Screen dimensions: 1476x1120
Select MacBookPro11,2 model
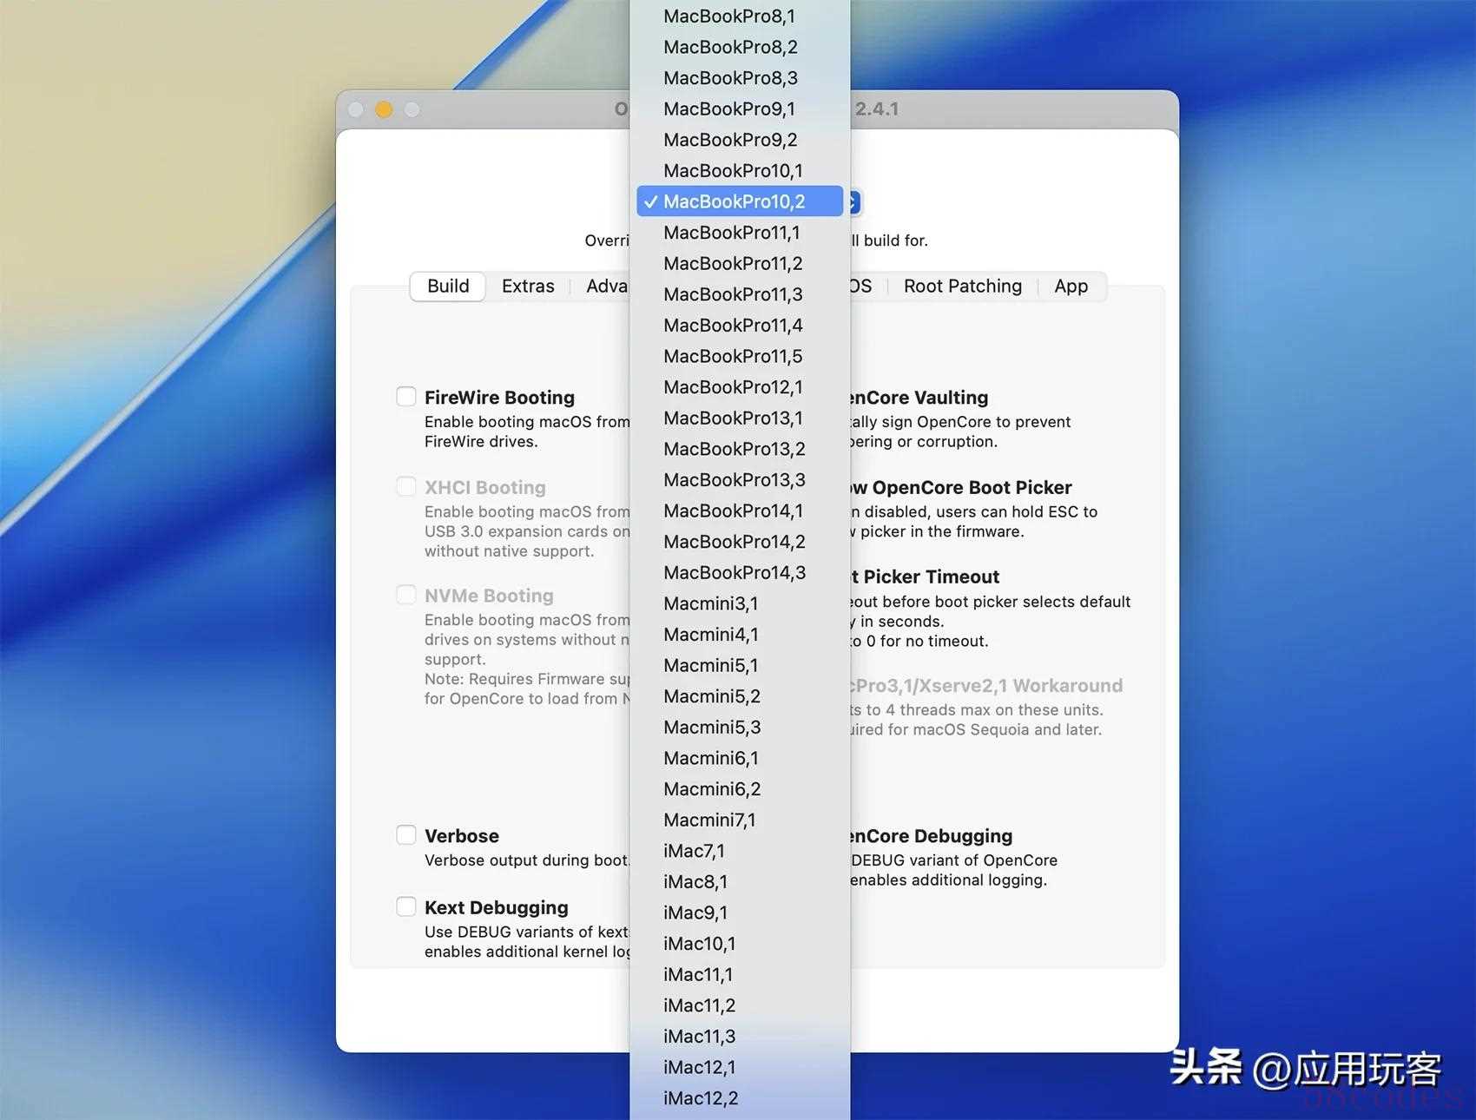click(x=740, y=263)
